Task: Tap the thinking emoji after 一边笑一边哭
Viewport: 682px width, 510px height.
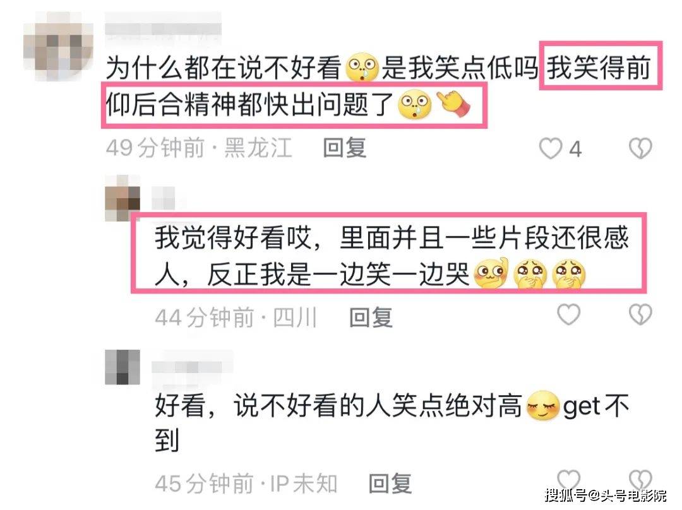Action: [491, 273]
